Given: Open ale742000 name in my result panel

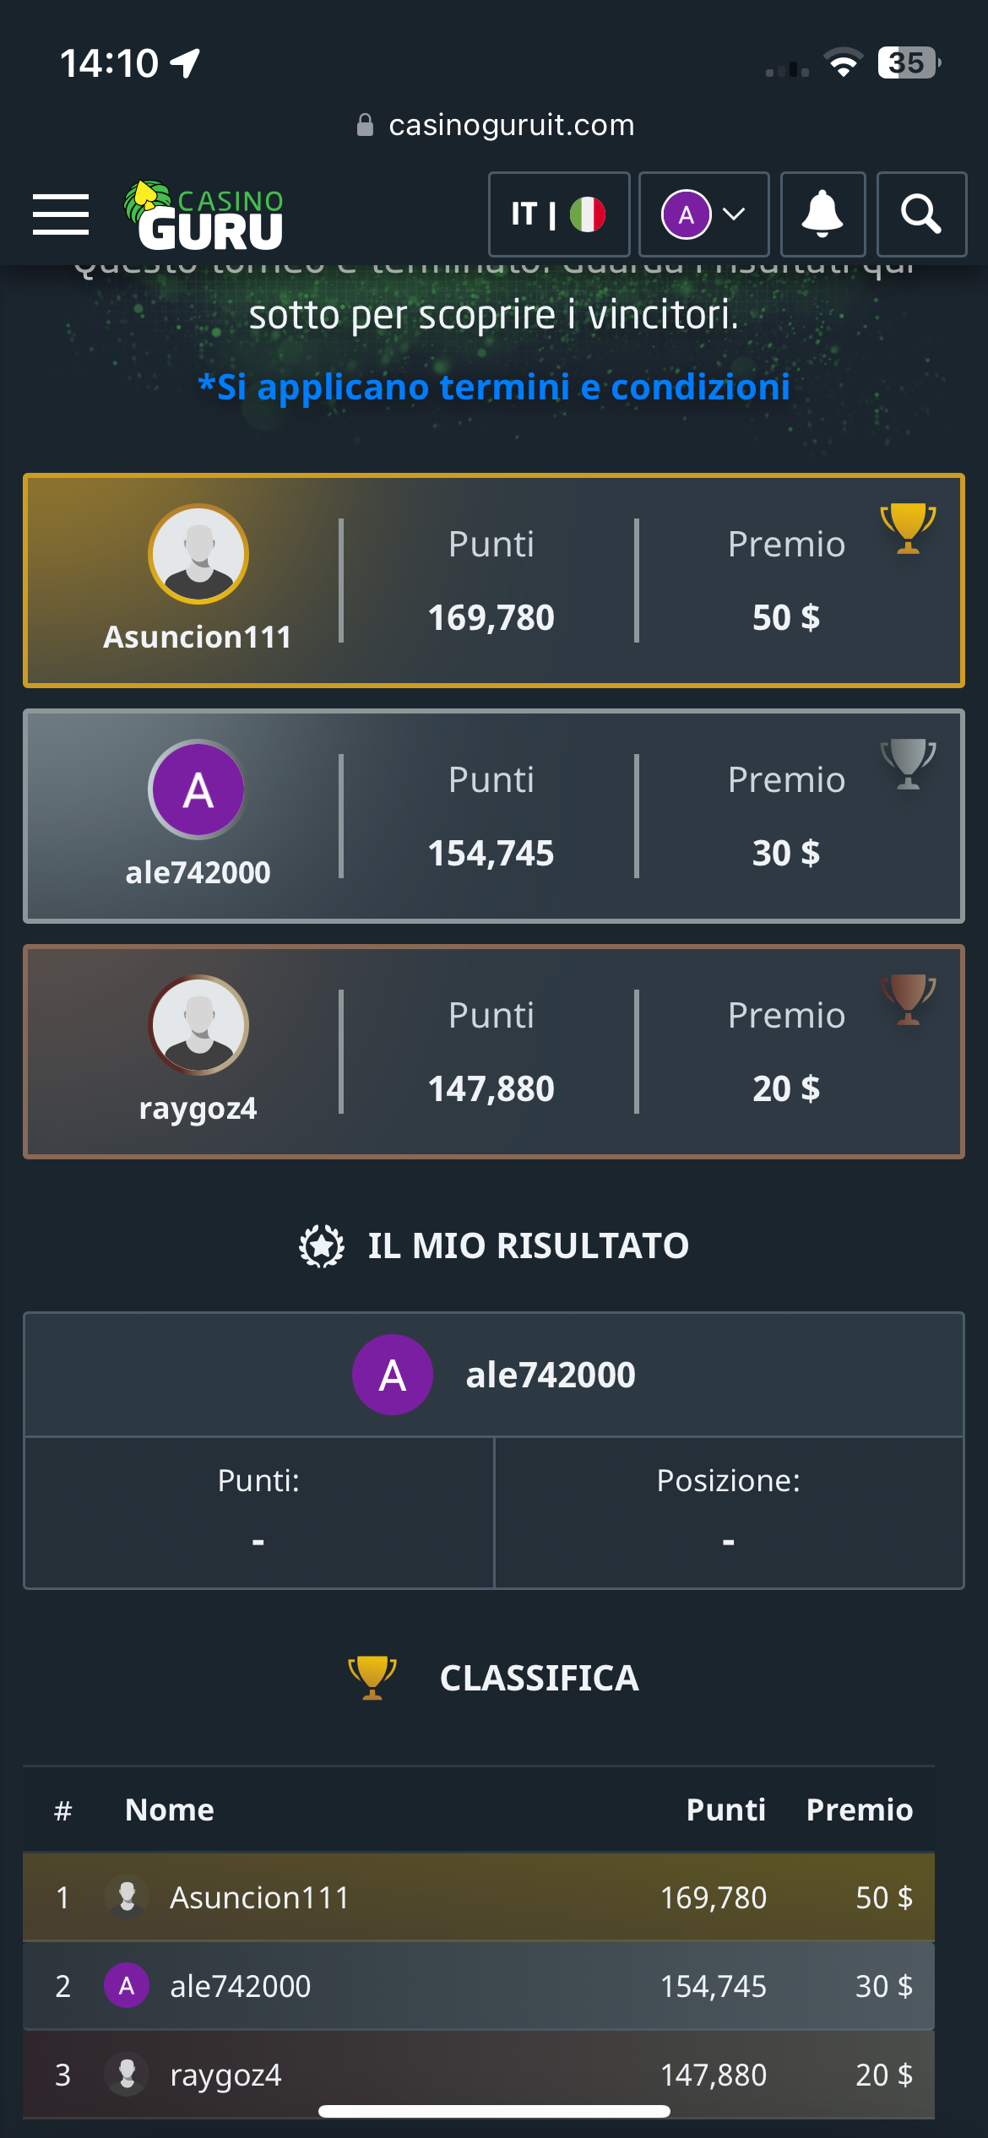Looking at the screenshot, I should point(551,1375).
